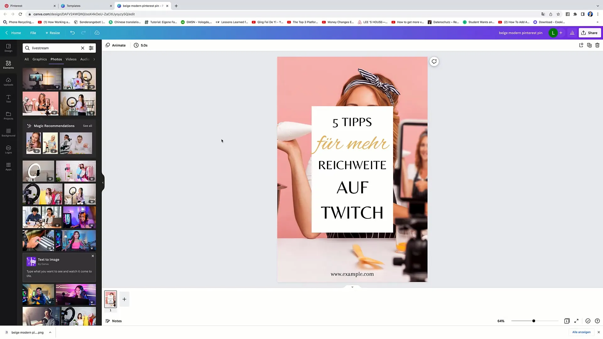Click the undo arrow icon
Image resolution: width=603 pixels, height=339 pixels.
coord(73,33)
